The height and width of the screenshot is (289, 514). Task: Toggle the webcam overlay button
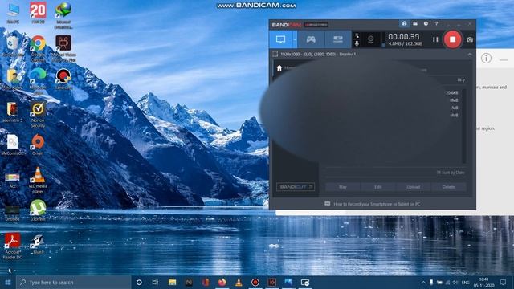tap(371, 39)
